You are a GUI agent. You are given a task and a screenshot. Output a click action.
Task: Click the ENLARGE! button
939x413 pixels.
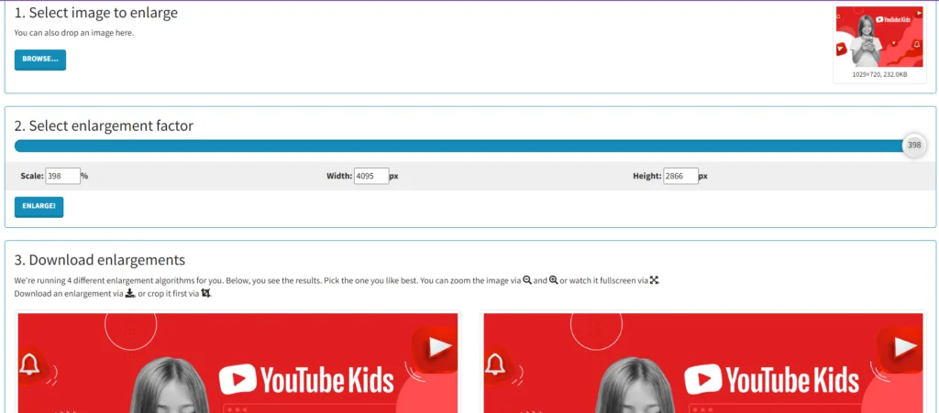(x=39, y=207)
